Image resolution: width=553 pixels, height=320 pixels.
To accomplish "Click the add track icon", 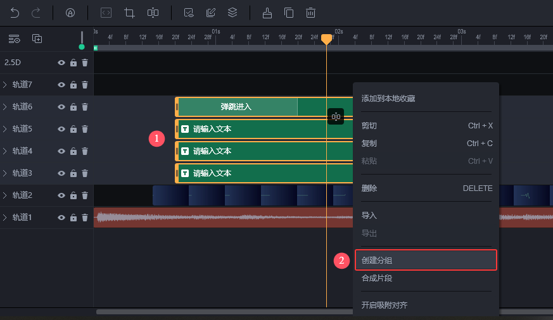I will coord(37,39).
